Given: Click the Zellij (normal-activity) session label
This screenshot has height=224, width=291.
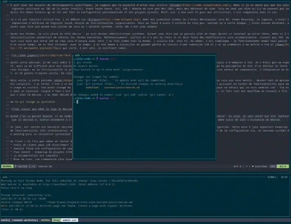Looking at the screenshot, I should (20, 220).
